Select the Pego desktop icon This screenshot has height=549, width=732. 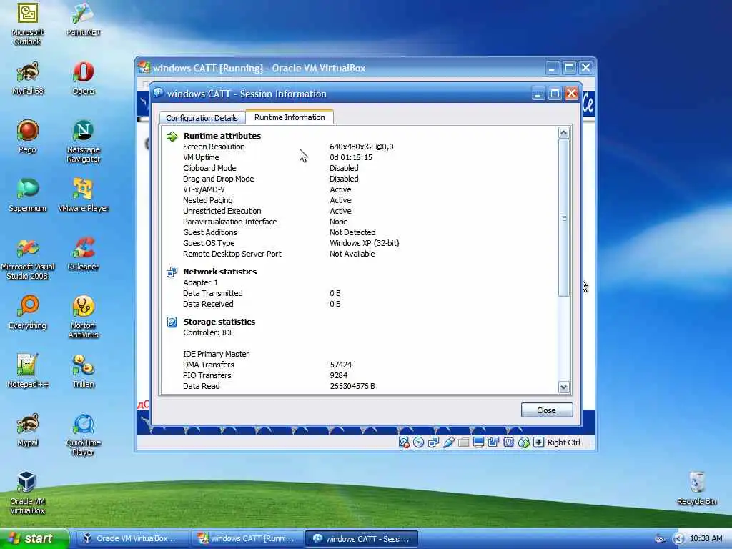click(x=28, y=137)
